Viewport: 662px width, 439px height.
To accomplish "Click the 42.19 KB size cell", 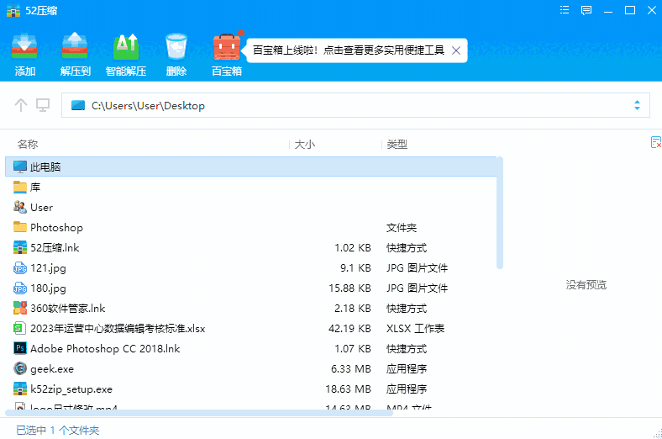I will 350,328.
